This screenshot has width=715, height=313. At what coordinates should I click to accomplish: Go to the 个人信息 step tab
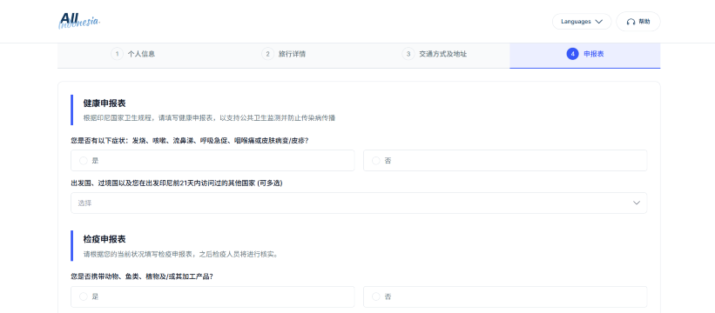pyautogui.click(x=132, y=54)
